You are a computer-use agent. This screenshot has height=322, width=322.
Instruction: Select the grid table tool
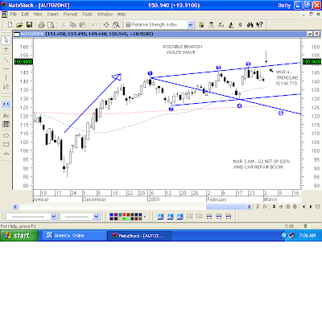(6, 124)
